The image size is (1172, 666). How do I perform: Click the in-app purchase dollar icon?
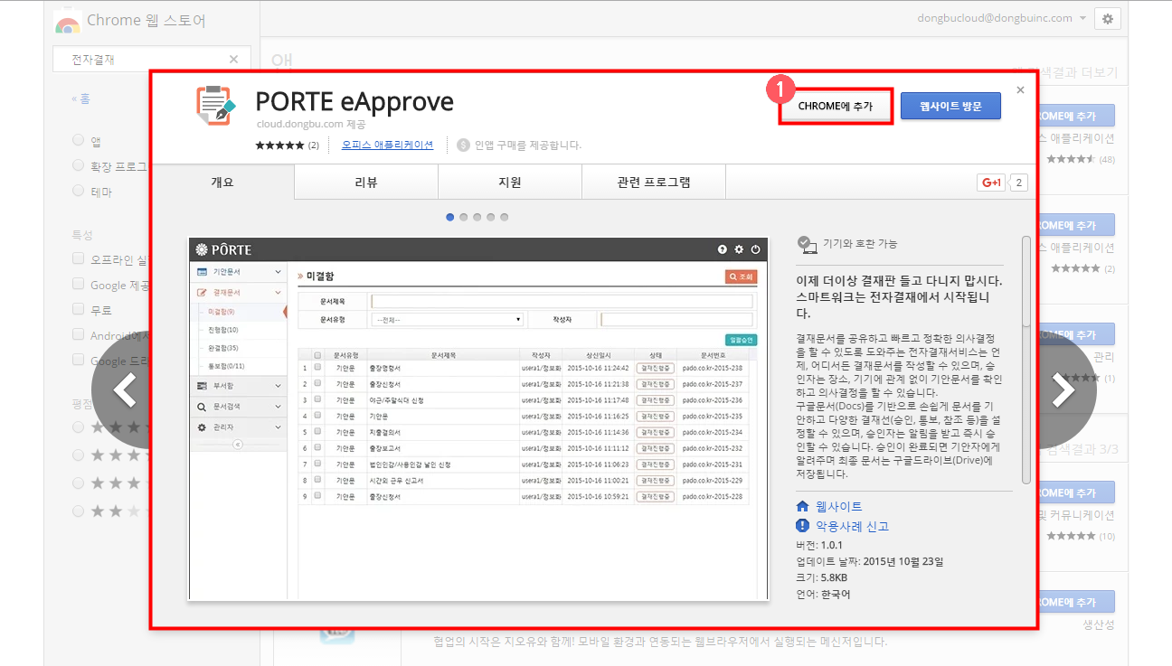[x=464, y=145]
